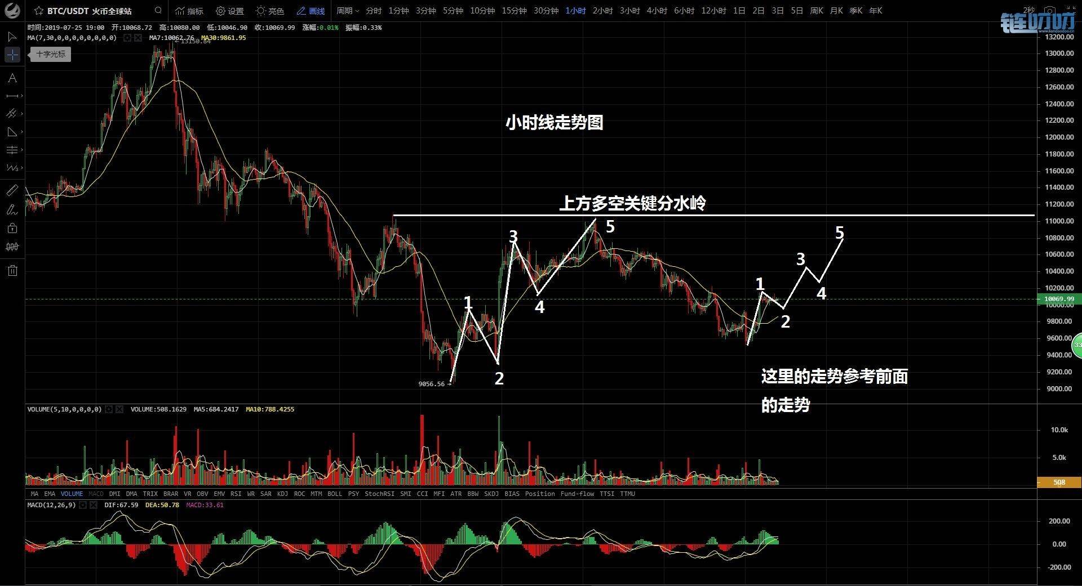The width and height of the screenshot is (1082, 586).
Task: Lock drawings with the padlock icon
Action: [x=12, y=228]
